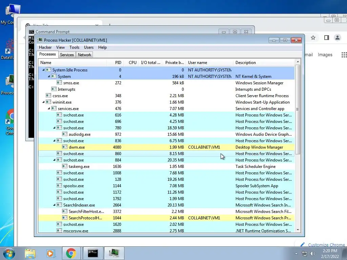Collapse svchost.exe PID 884 node
The height and width of the screenshot is (260, 347).
click(54, 160)
